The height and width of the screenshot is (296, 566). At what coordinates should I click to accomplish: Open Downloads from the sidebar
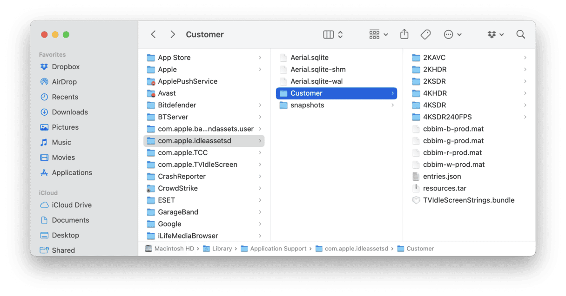click(x=70, y=112)
